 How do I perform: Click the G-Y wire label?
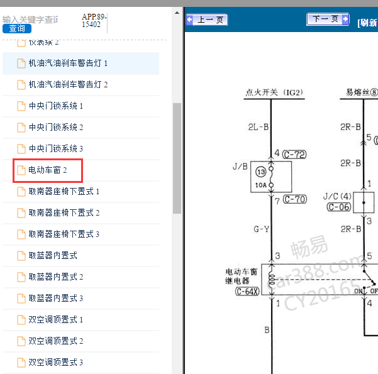click(261, 229)
